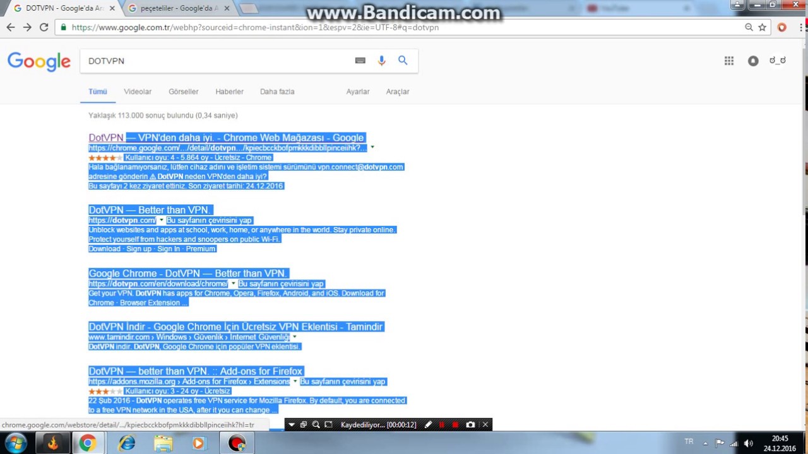Click the Bandicam zoom magnifier icon
Image resolution: width=808 pixels, height=454 pixels.
(x=316, y=424)
